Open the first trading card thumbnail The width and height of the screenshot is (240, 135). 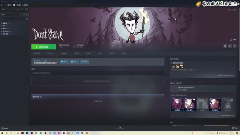[x=177, y=104]
